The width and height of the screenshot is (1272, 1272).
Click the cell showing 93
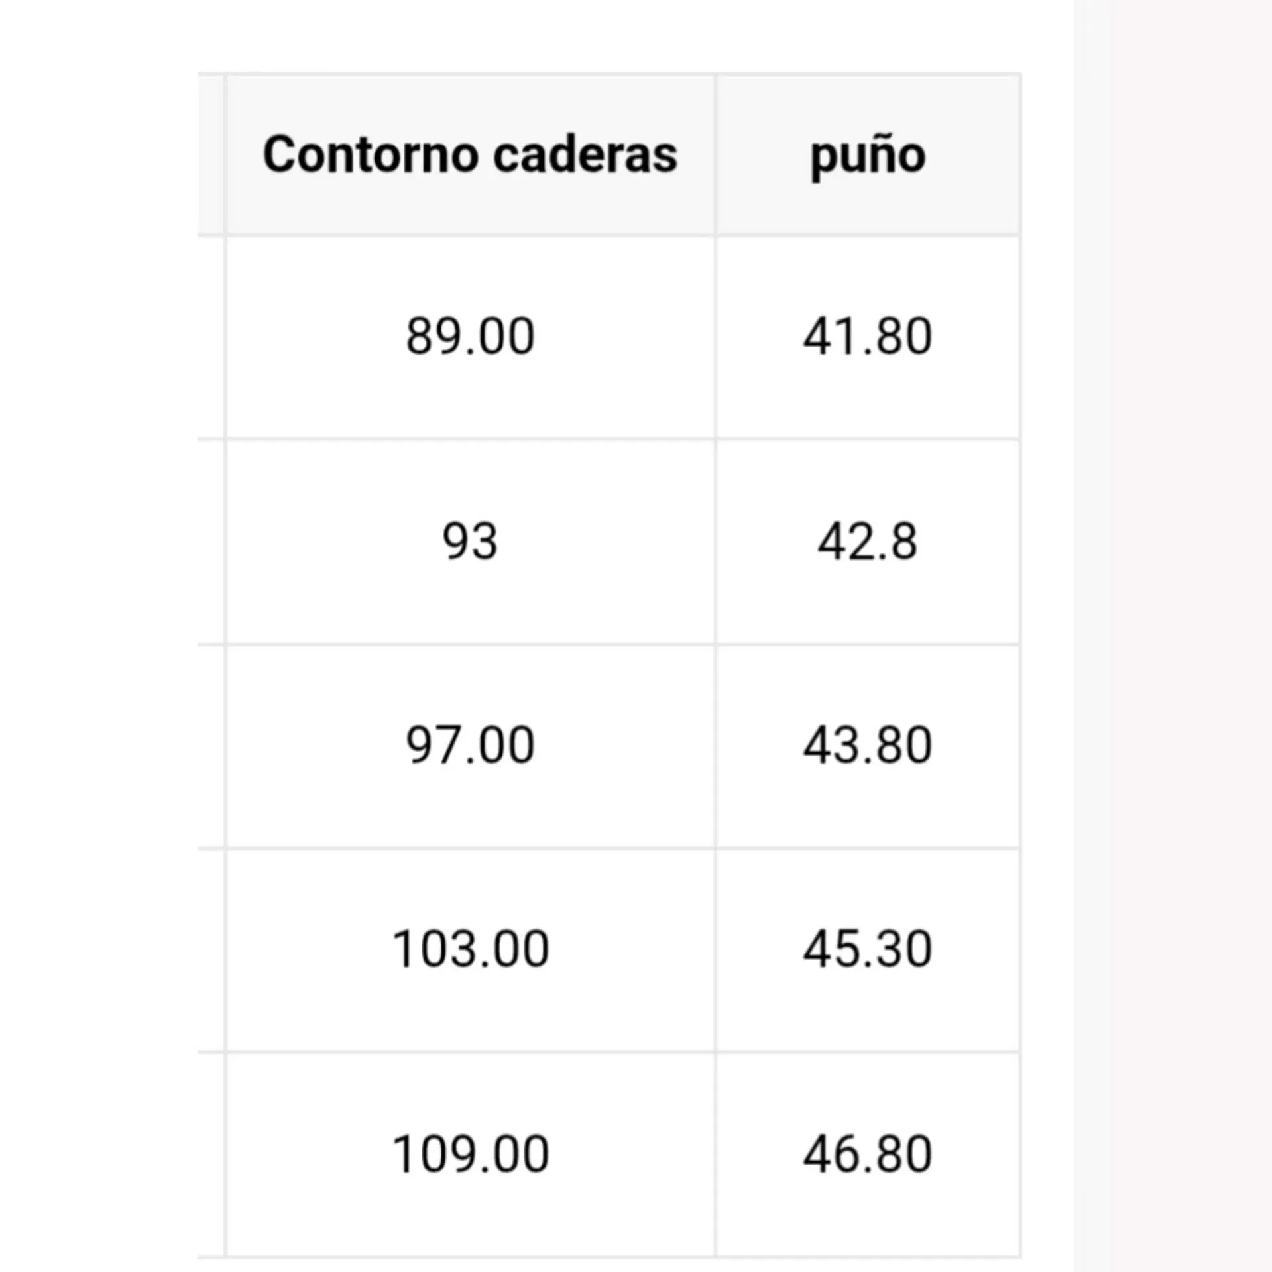[x=470, y=541]
